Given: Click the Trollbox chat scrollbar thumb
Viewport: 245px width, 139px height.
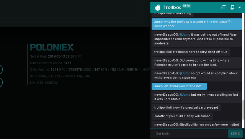Looking at the screenshot, I should tap(243, 110).
